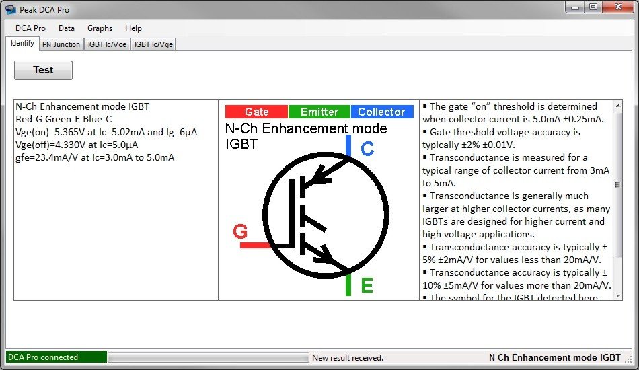
Task: Click status bar 'N-Ch Enhancement mode IGBT' text
Action: pos(555,357)
